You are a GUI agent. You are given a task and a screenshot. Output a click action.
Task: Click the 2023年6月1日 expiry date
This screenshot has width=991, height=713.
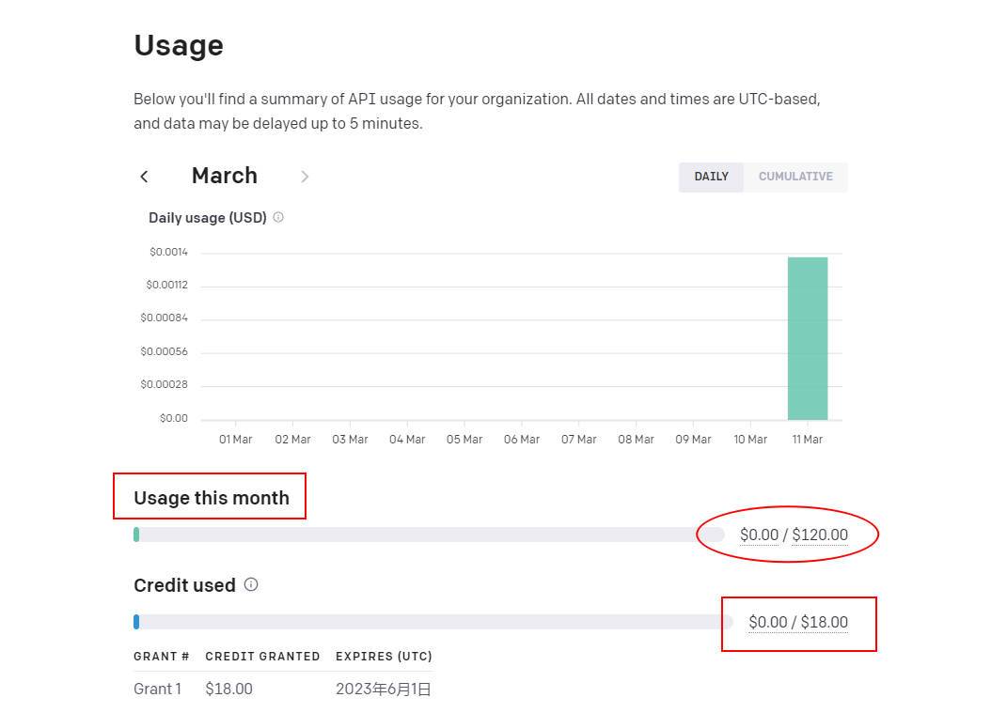point(384,689)
